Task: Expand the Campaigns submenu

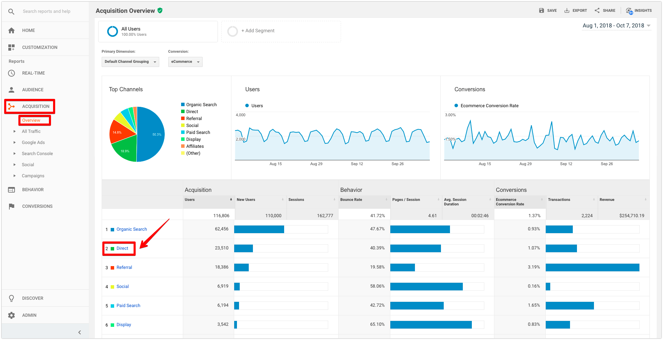Action: [15, 176]
